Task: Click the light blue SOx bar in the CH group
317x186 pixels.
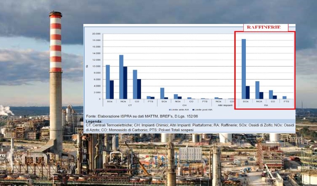Action: pyautogui.click(x=162, y=93)
